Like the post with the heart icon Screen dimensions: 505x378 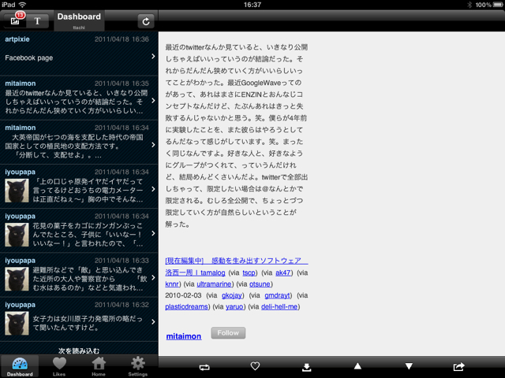255,366
